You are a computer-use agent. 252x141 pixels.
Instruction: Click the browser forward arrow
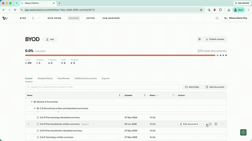pyautogui.click(x=9, y=10)
